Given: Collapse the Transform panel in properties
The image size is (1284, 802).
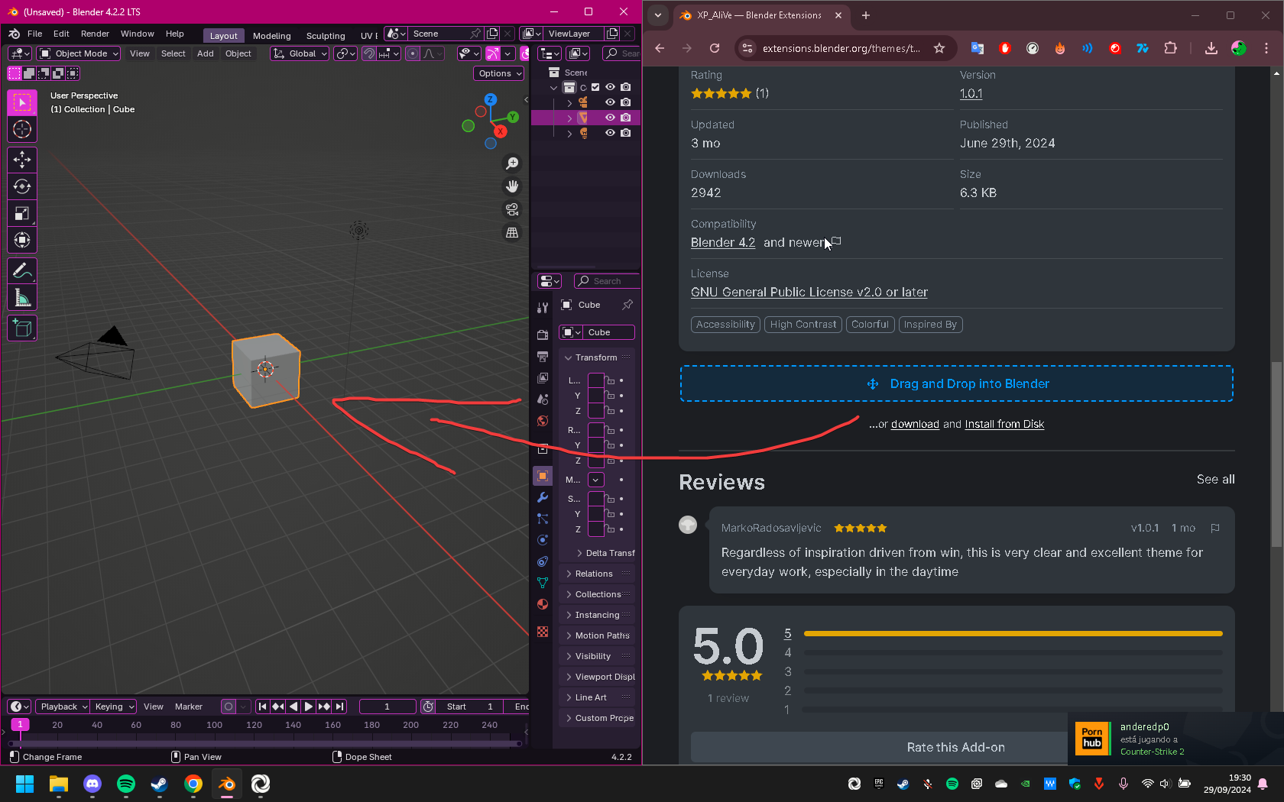Looking at the screenshot, I should [x=595, y=357].
